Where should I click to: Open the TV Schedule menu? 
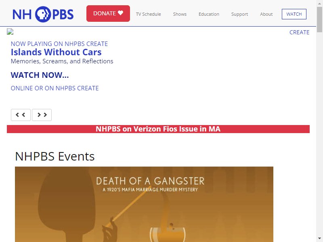coord(148,14)
